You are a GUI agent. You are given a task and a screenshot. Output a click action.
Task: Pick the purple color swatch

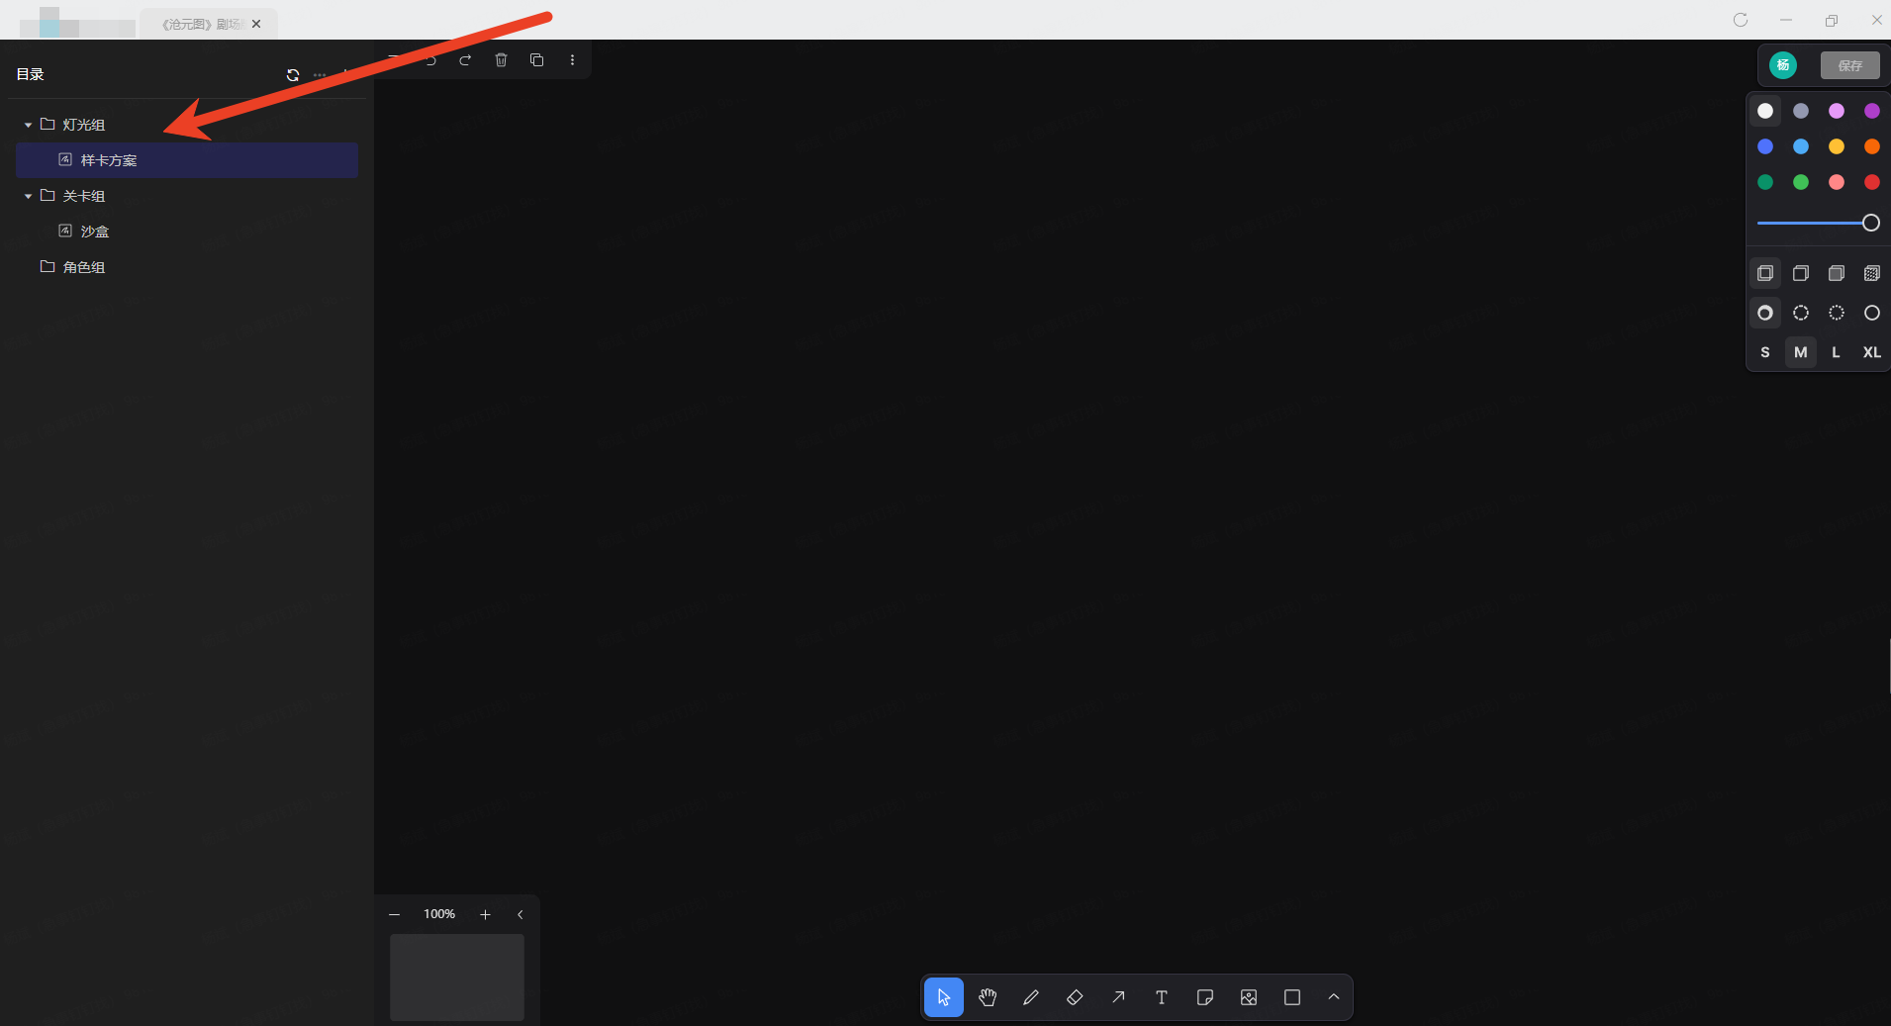(1872, 111)
